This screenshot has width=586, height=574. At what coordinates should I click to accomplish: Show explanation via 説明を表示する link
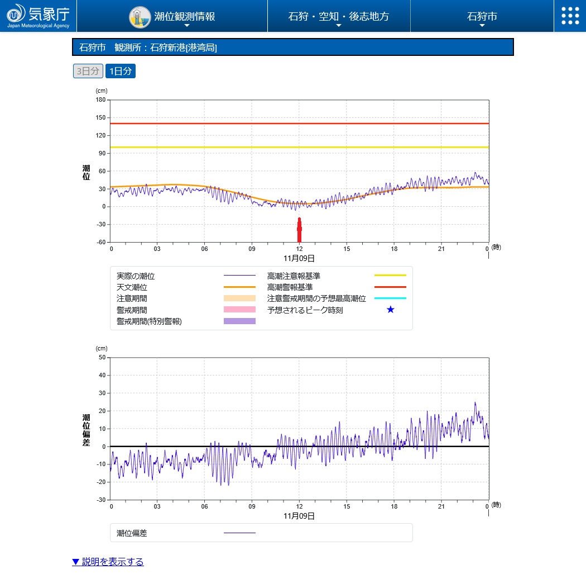point(108,562)
